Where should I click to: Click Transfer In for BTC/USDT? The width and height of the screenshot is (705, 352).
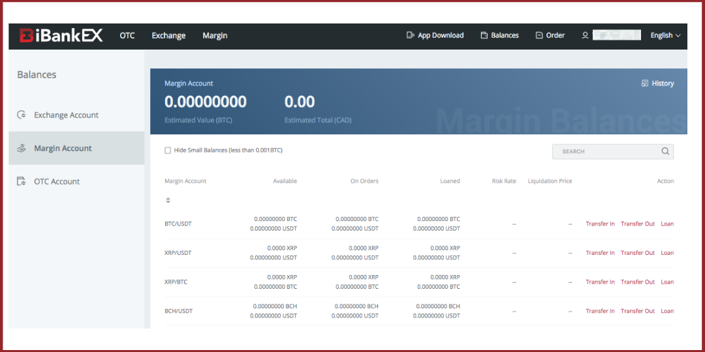[600, 224]
